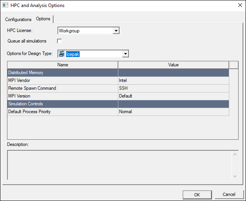Click the Icepak design type icon
This screenshot has width=246, height=201.
coord(62,54)
